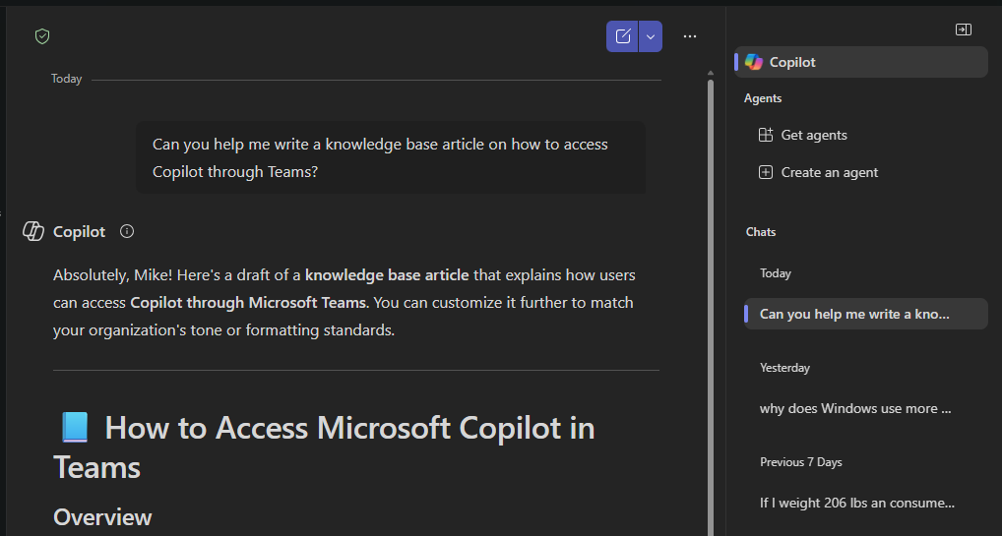Click the Create an agent plus icon

(x=766, y=172)
